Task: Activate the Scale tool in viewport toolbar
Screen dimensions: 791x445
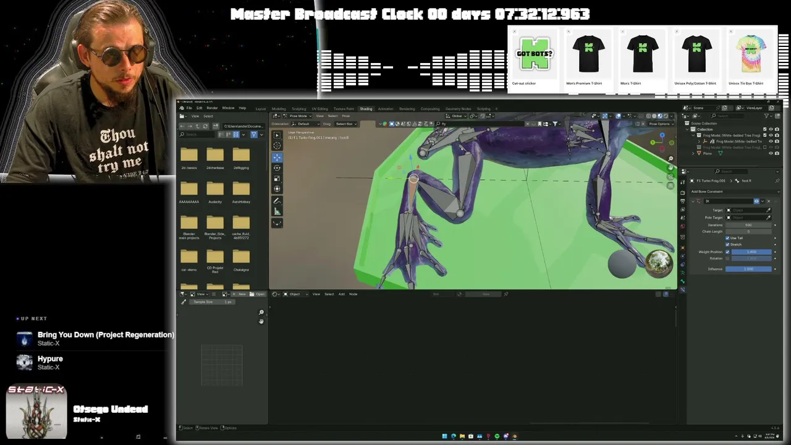Action: (x=277, y=178)
